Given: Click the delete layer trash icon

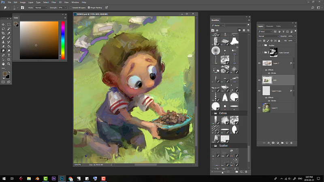Looking at the screenshot, I should (292, 142).
